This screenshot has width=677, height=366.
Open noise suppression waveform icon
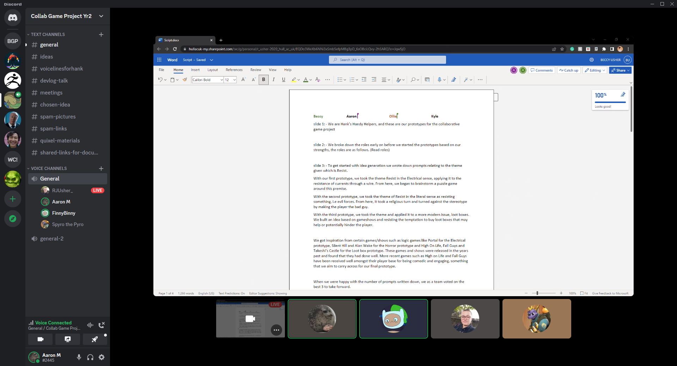click(x=90, y=325)
